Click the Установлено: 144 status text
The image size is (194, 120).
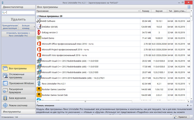point(10,117)
